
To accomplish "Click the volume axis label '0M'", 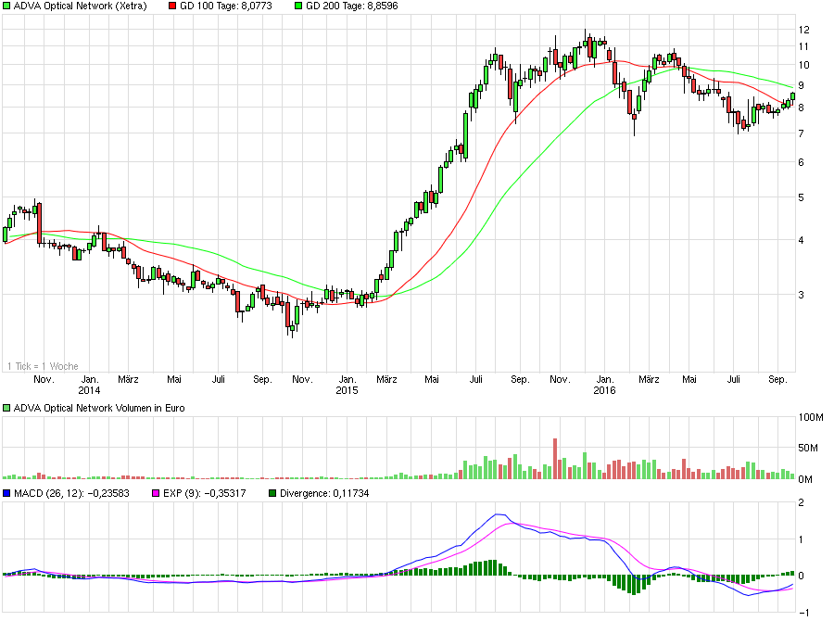I will [805, 479].
